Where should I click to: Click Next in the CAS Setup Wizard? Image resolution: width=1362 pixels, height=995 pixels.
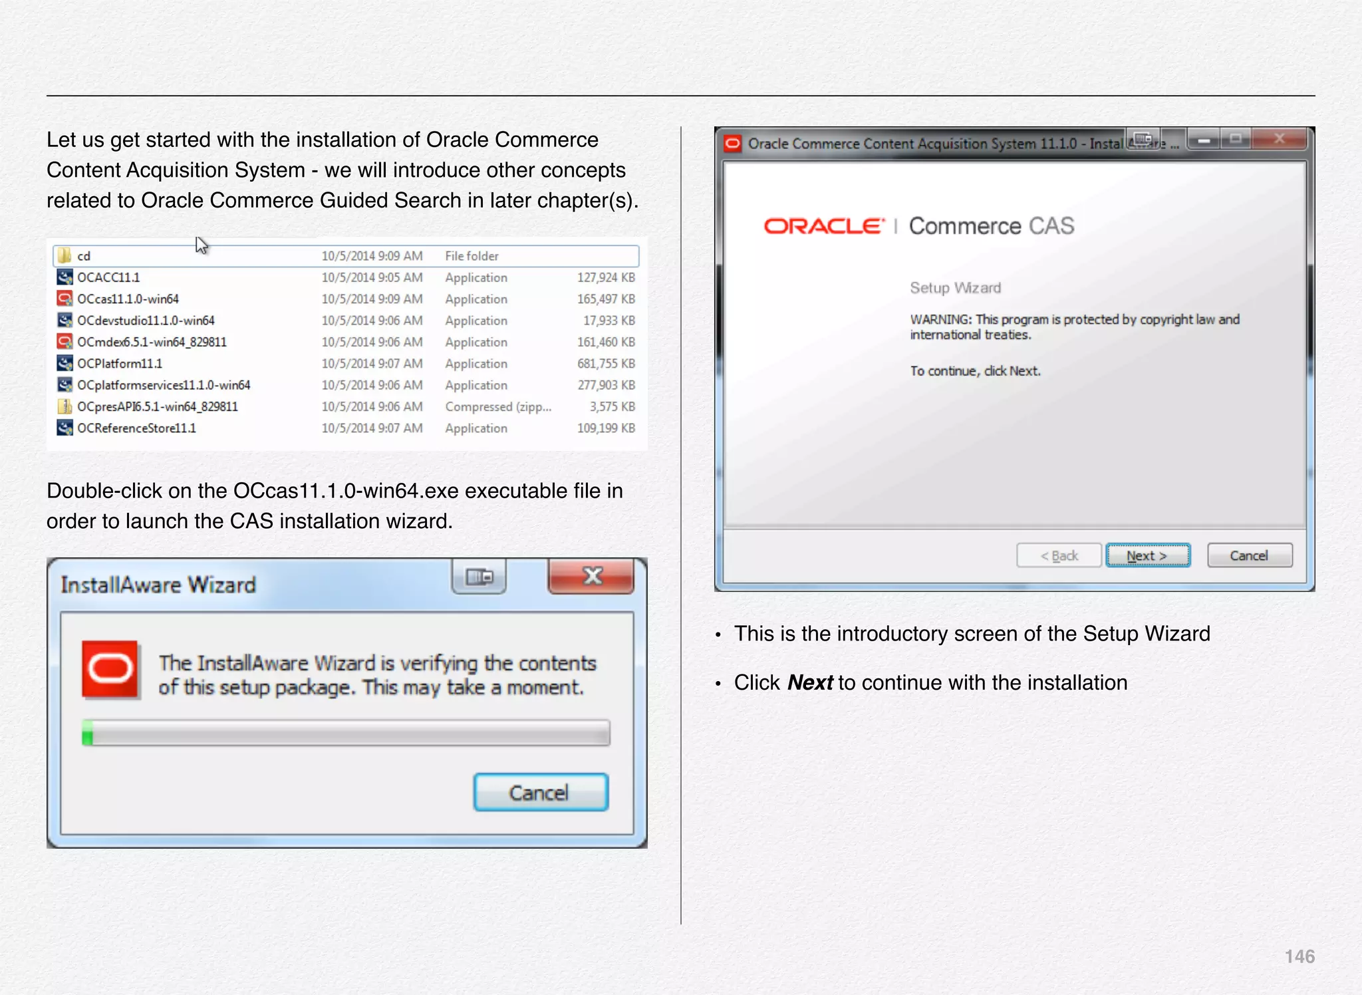point(1148,555)
